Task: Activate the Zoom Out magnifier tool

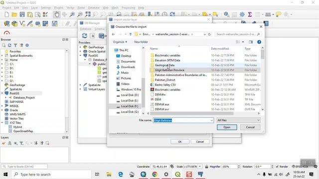Action: point(80,14)
